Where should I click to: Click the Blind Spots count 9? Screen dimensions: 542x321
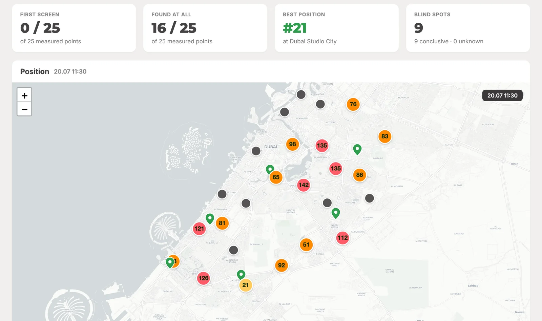(419, 28)
